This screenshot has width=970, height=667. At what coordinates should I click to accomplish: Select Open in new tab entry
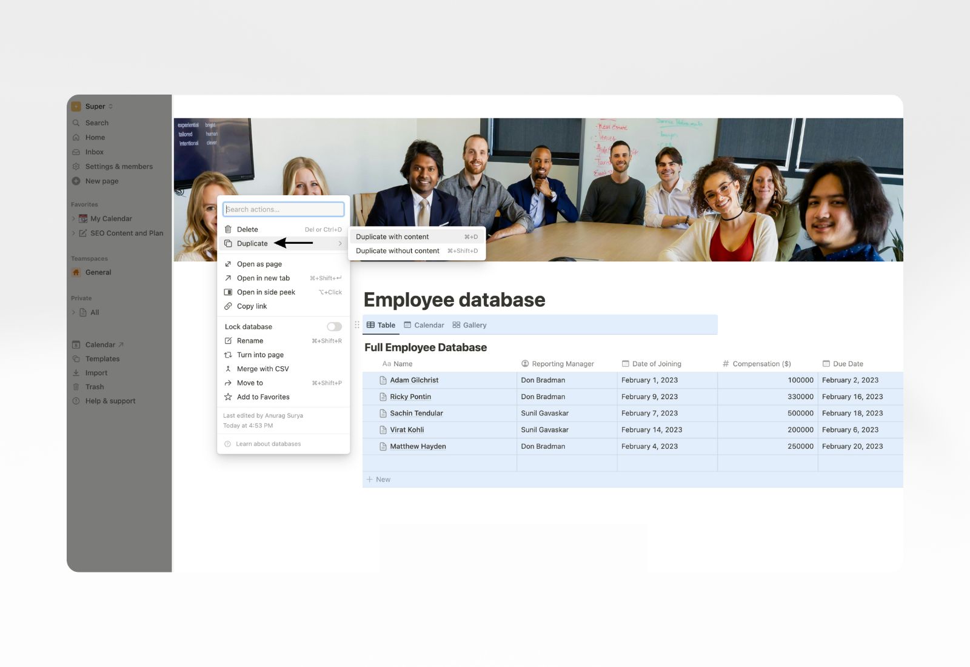(x=283, y=278)
